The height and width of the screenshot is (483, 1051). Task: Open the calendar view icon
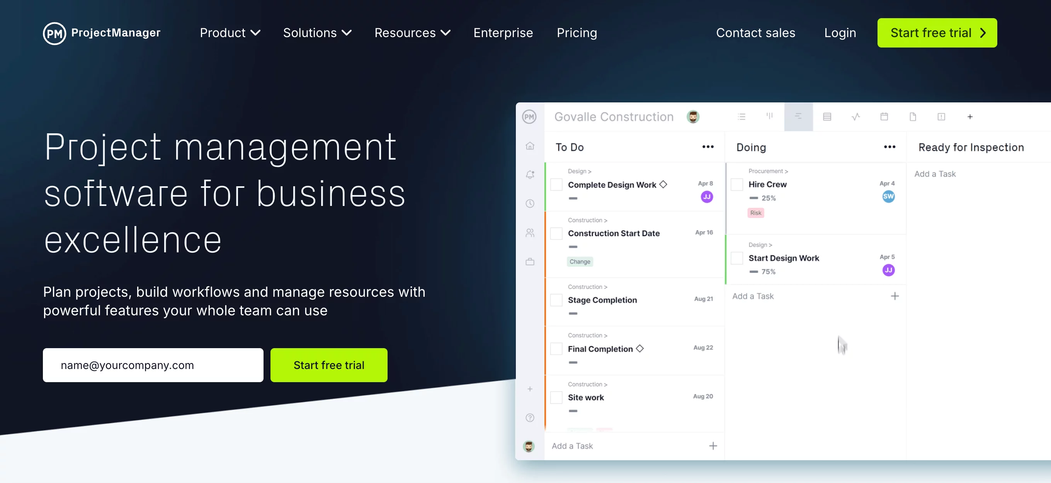click(884, 117)
